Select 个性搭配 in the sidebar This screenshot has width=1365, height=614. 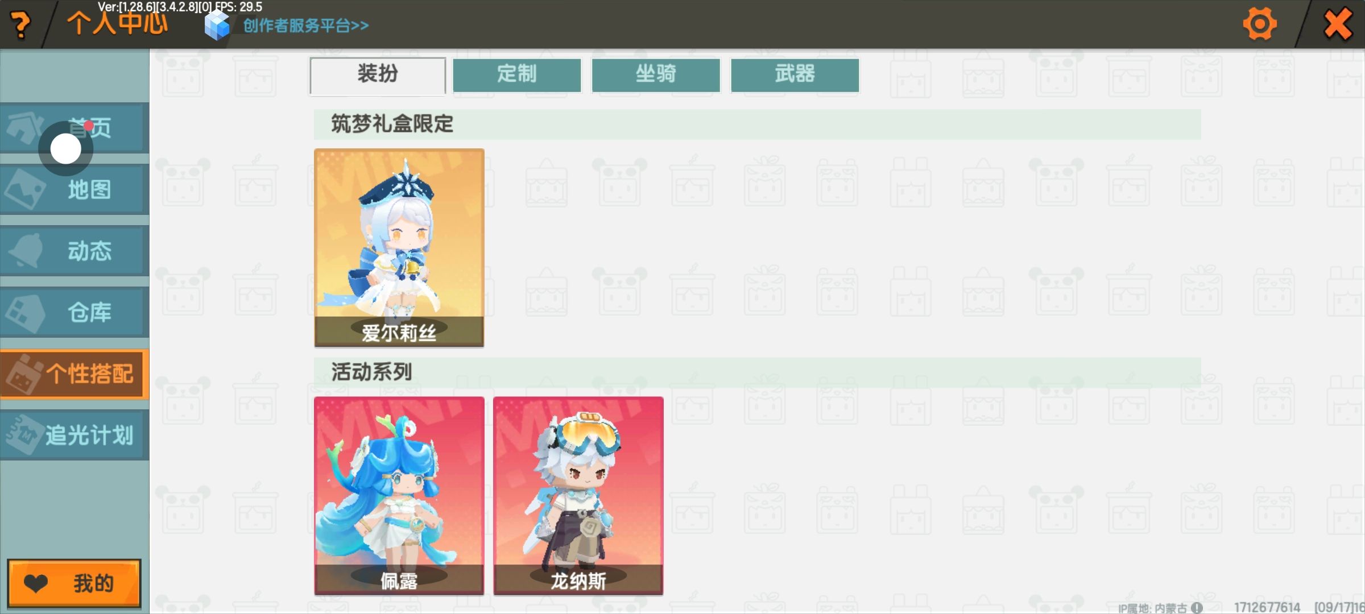click(x=75, y=374)
